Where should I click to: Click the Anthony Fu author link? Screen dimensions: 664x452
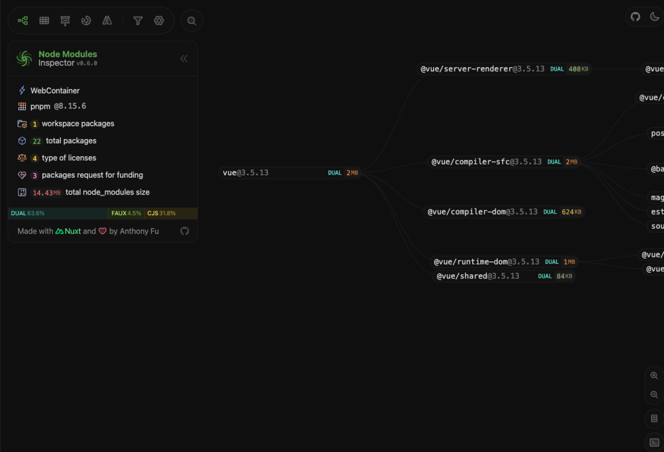click(x=140, y=231)
